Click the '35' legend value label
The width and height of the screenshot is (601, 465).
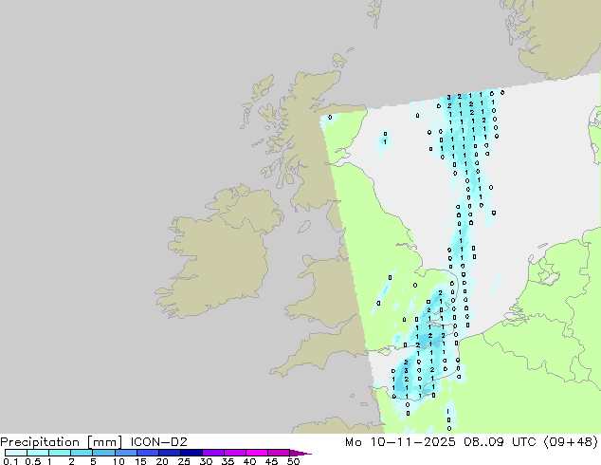(228, 461)
